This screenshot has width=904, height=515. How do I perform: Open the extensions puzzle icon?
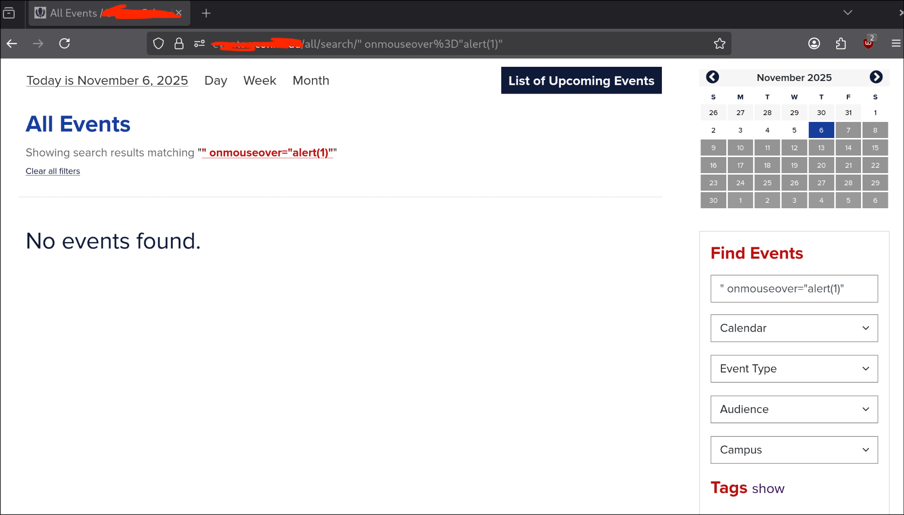[841, 44]
